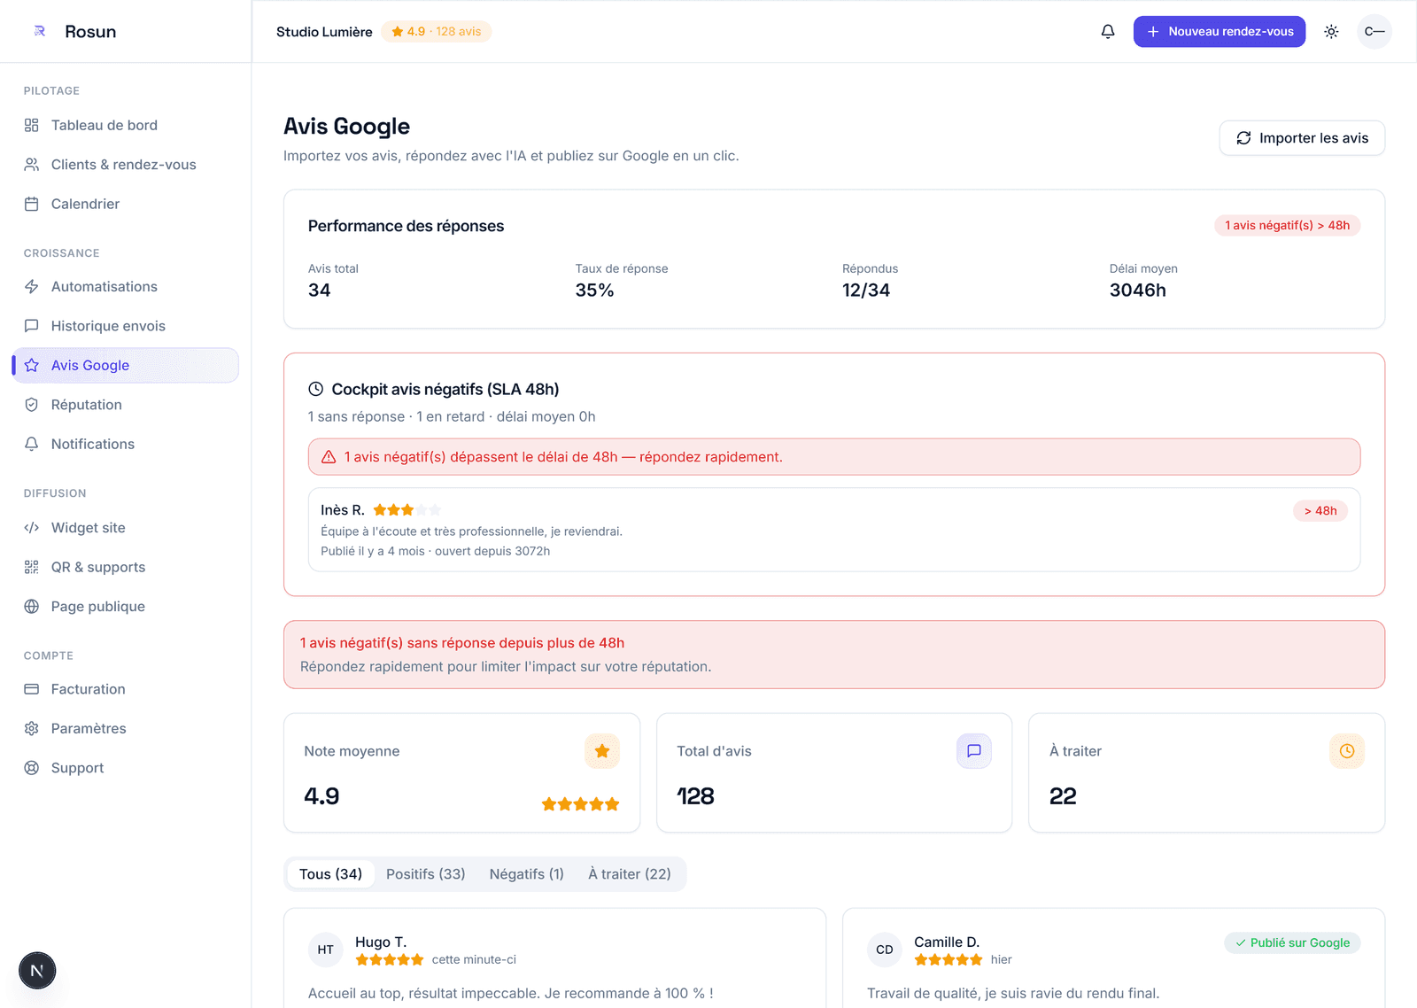The image size is (1417, 1008).
Task: Click the Support lifebuoy icon
Action: point(32,768)
